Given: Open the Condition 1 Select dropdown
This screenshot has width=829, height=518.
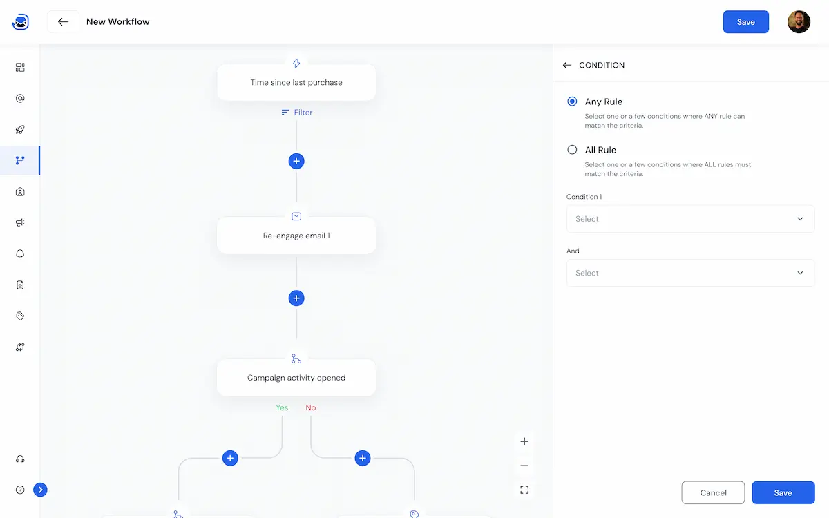Looking at the screenshot, I should 691,218.
